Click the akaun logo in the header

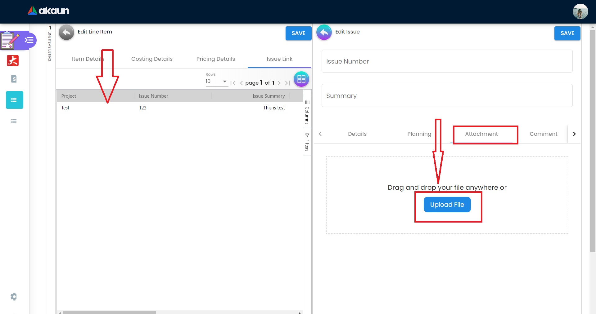(48, 11)
